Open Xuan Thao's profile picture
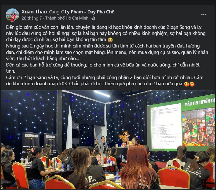216x190 pixels. [12, 15]
